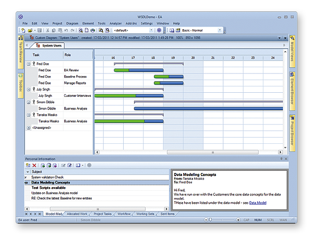Collapse the Tanaka Misako group

tap(28, 115)
